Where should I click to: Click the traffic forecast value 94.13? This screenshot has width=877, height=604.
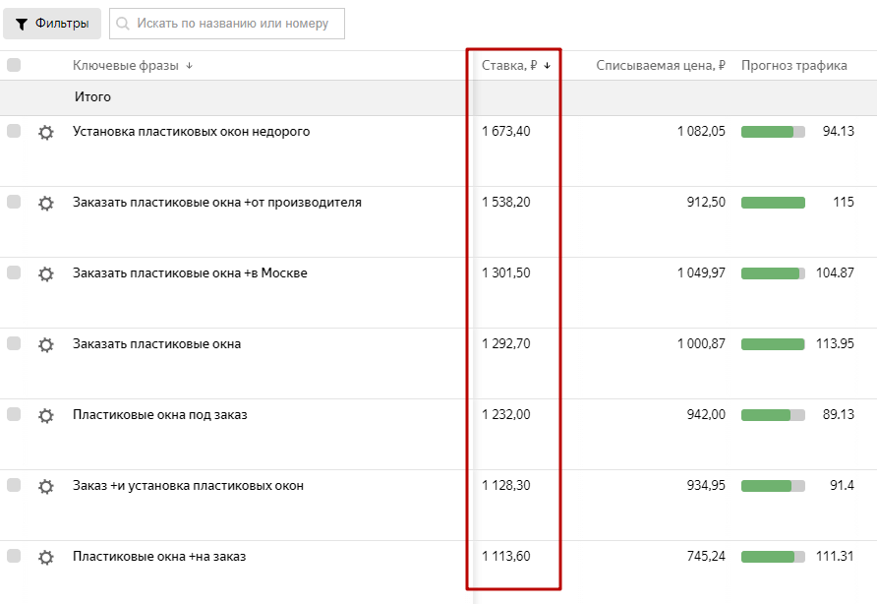[839, 131]
